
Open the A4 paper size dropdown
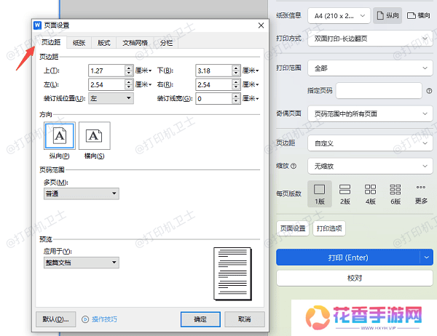339,15
